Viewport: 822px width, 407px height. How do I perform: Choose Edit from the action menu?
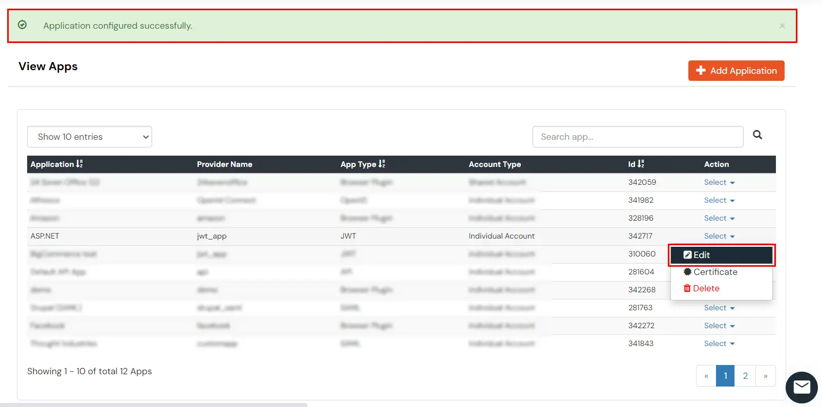[722, 255]
